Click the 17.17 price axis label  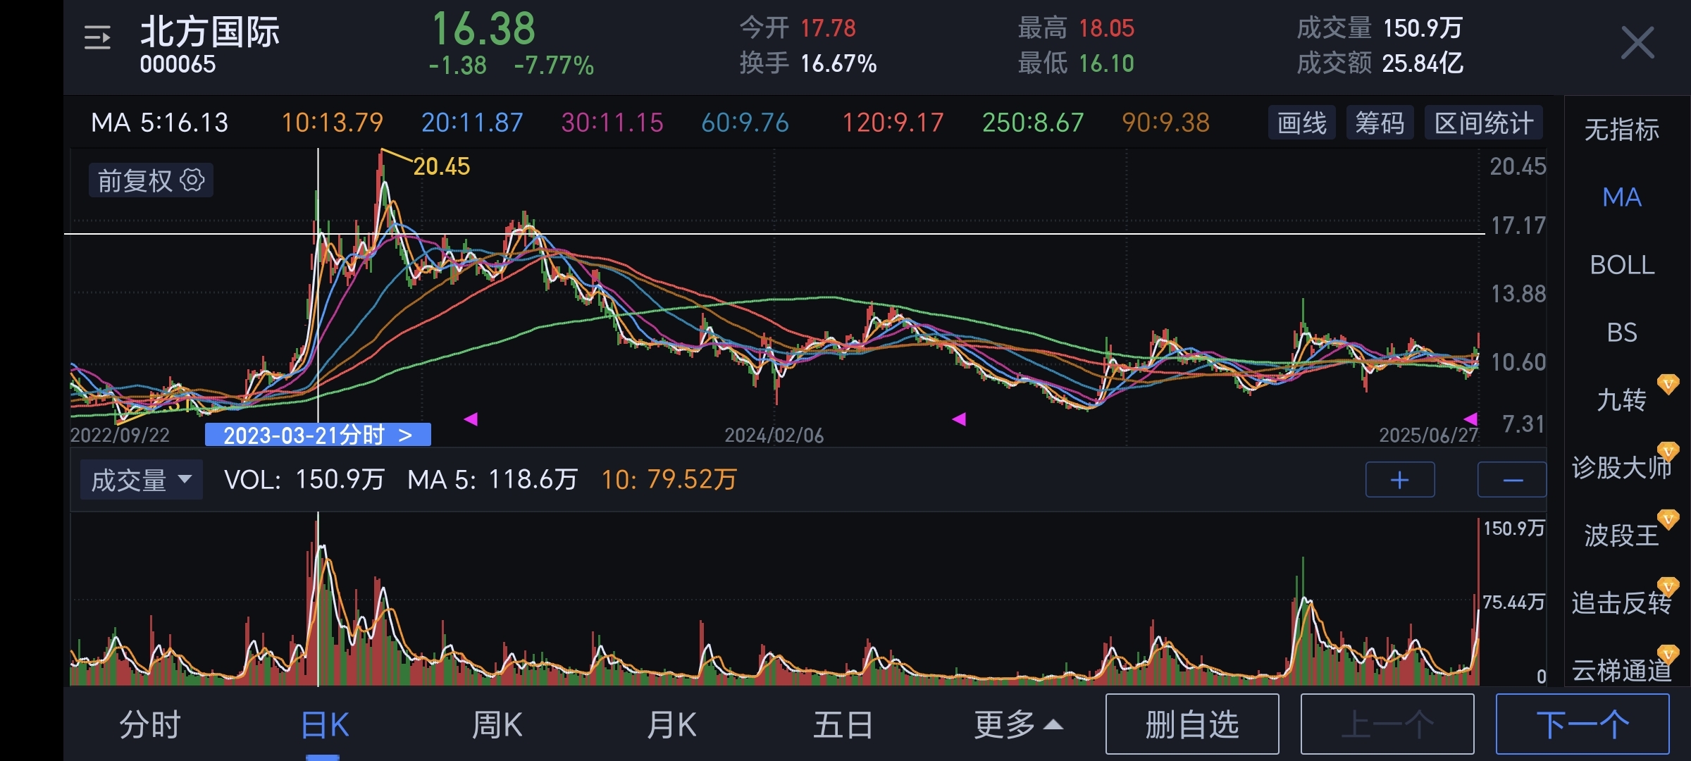[x=1518, y=225]
